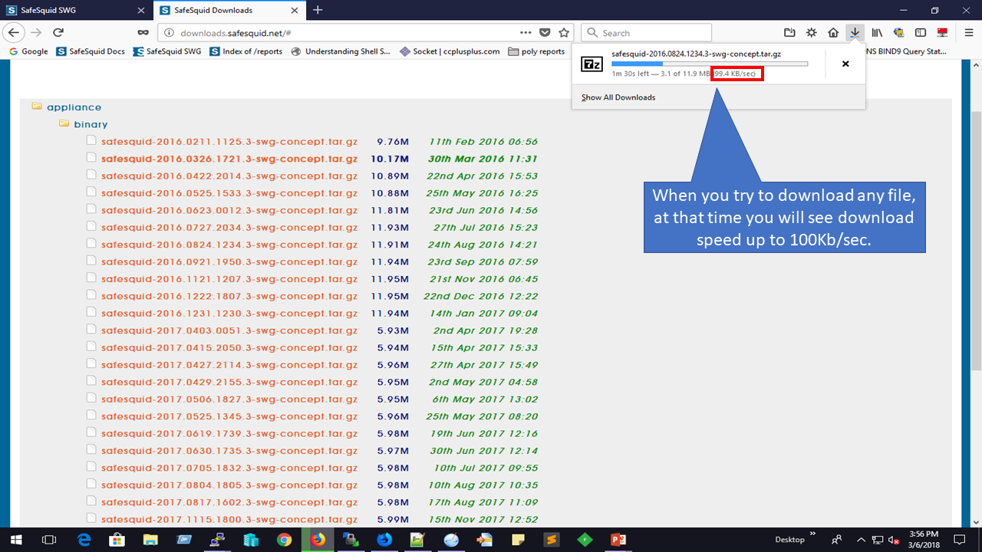982x552 pixels.
Task: Click the Firefox taskbar icon
Action: pos(318,540)
